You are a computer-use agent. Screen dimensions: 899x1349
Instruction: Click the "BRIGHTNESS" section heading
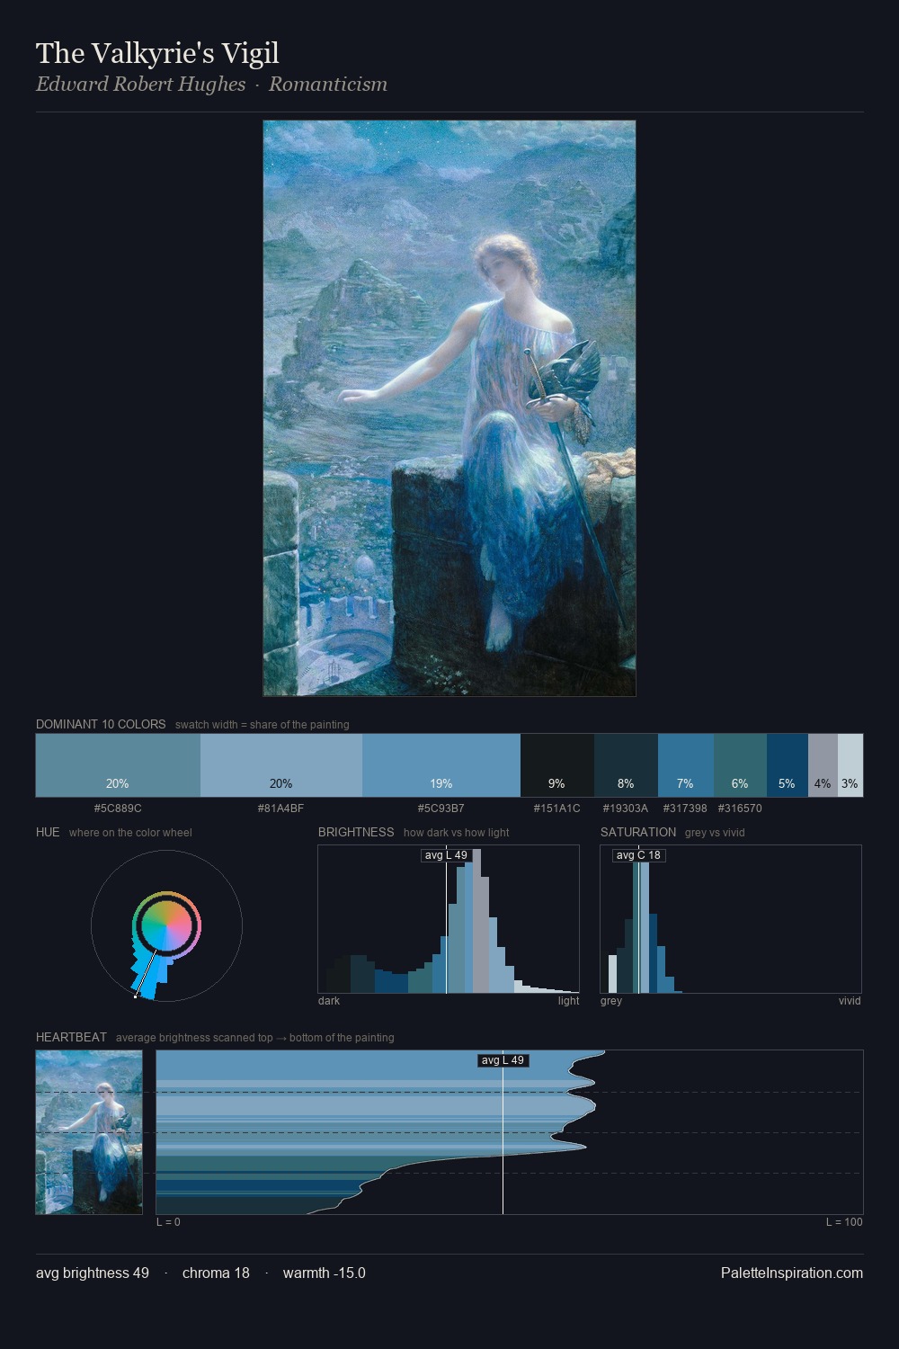click(x=356, y=833)
